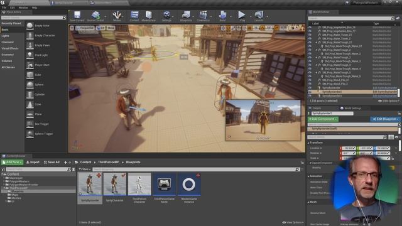This screenshot has width=402, height=226.
Task: Toggle sources panel icon left of folder search
Action: click(x=3, y=169)
